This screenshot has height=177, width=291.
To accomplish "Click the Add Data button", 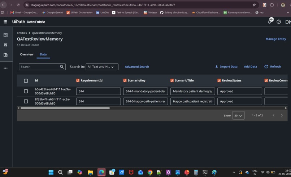I will point(250,67).
